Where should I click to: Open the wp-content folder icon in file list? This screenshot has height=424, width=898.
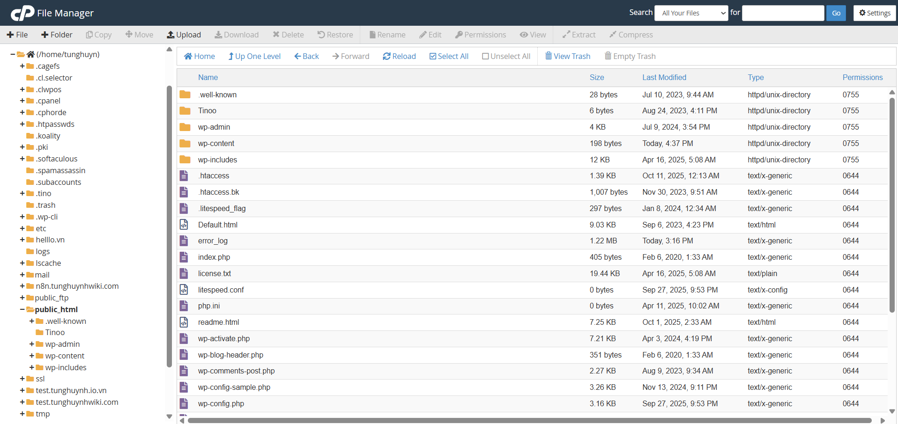pyautogui.click(x=185, y=143)
